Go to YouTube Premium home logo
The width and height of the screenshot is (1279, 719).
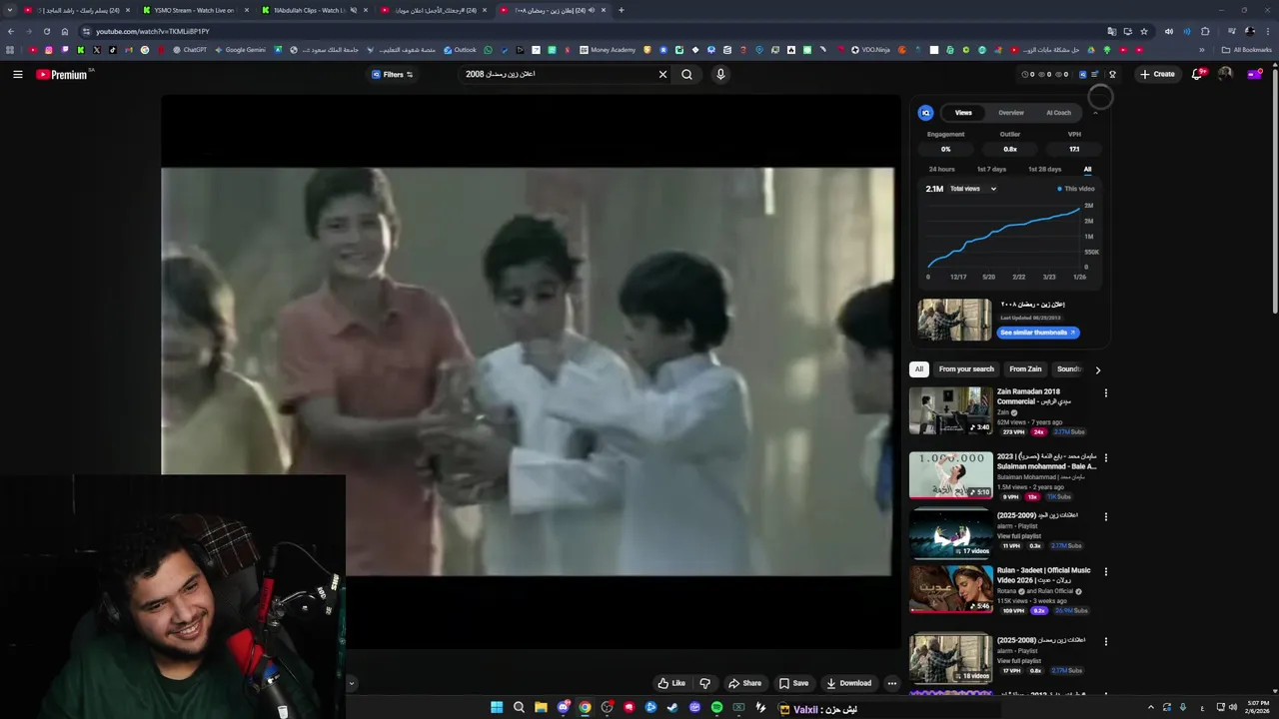coord(63,74)
